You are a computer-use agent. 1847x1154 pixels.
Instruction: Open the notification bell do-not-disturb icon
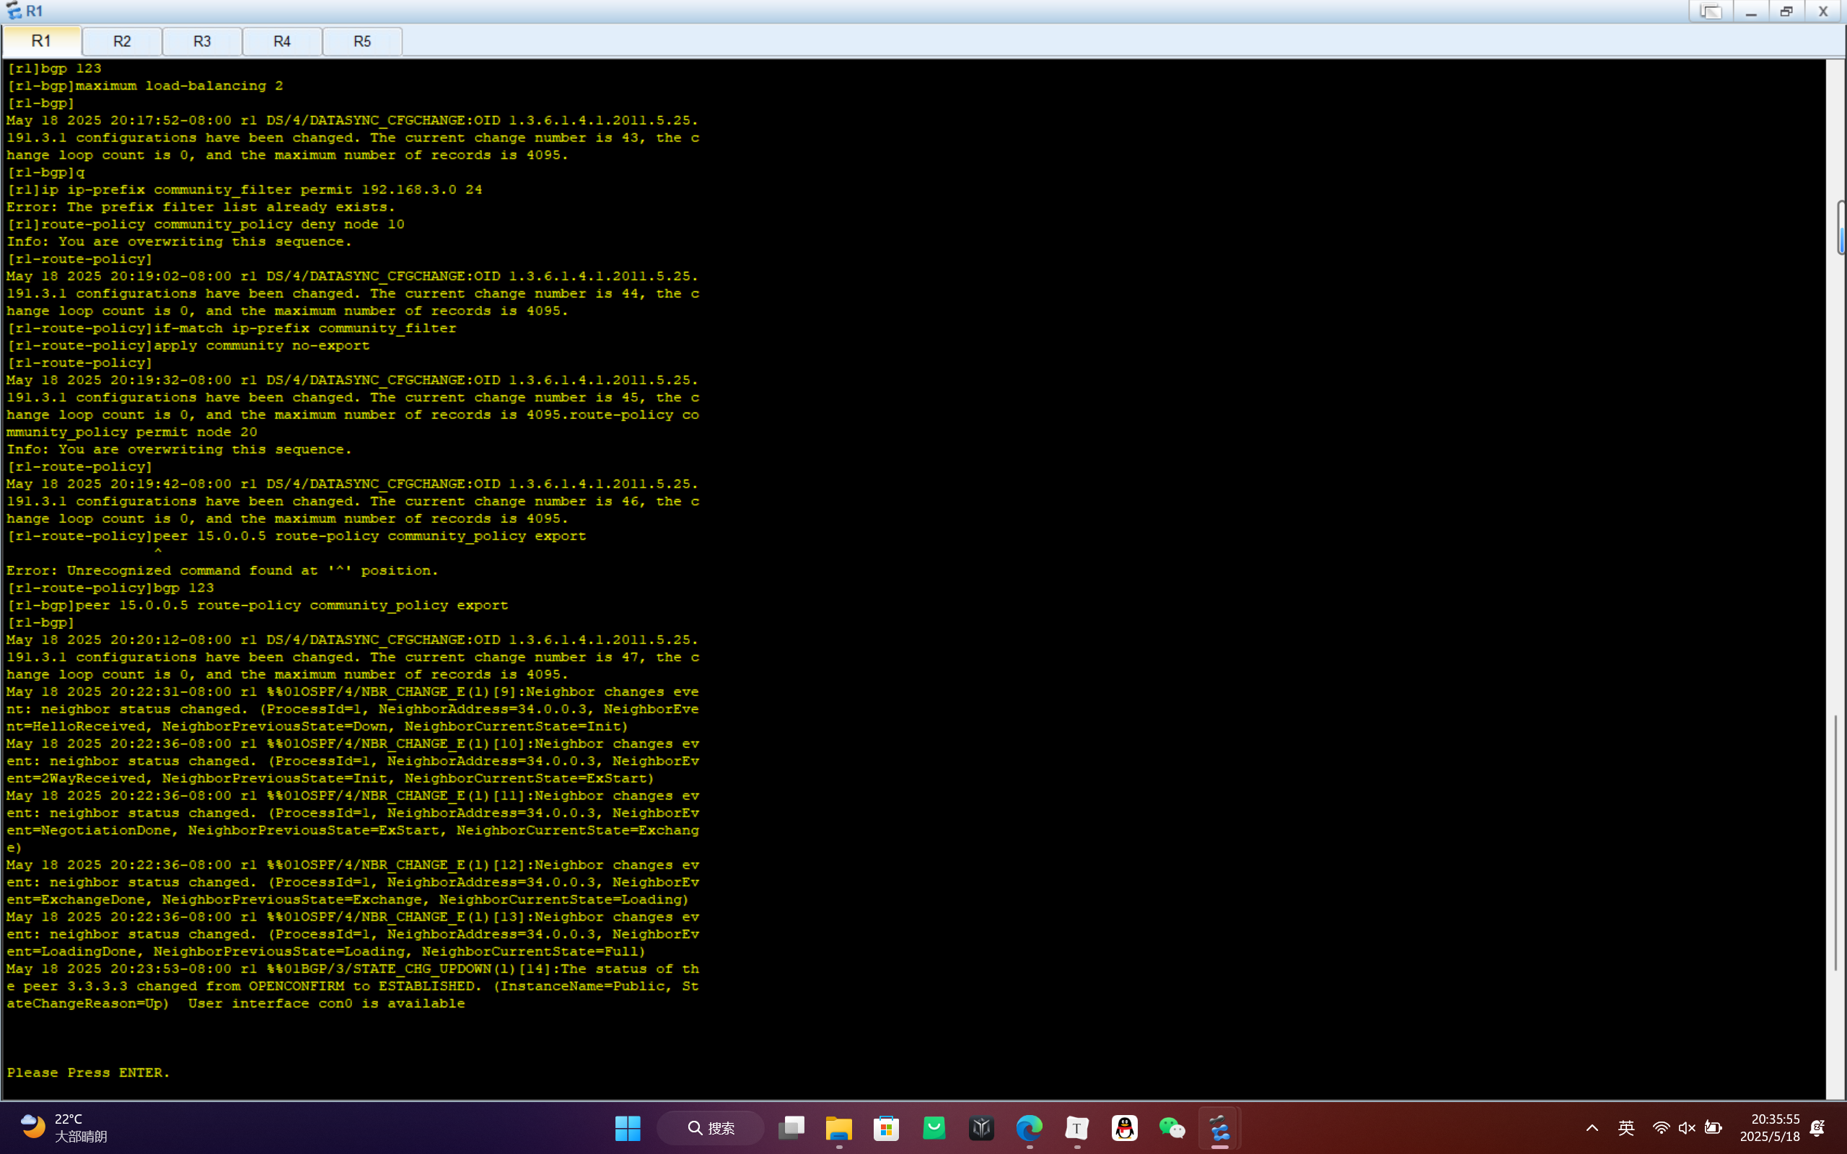(1817, 1127)
